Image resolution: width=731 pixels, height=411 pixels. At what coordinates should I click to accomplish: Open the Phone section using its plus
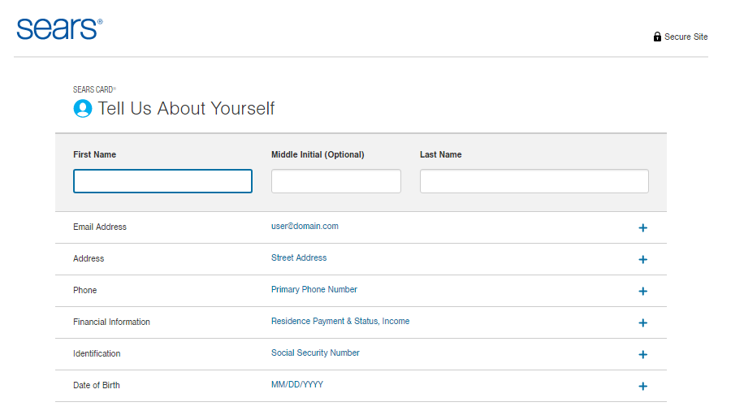[643, 292]
